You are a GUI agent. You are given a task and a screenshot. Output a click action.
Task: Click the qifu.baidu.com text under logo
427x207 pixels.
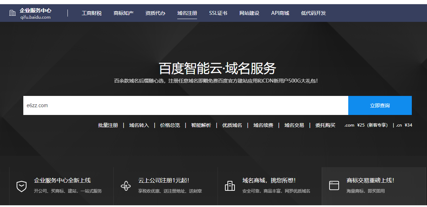(x=36, y=17)
